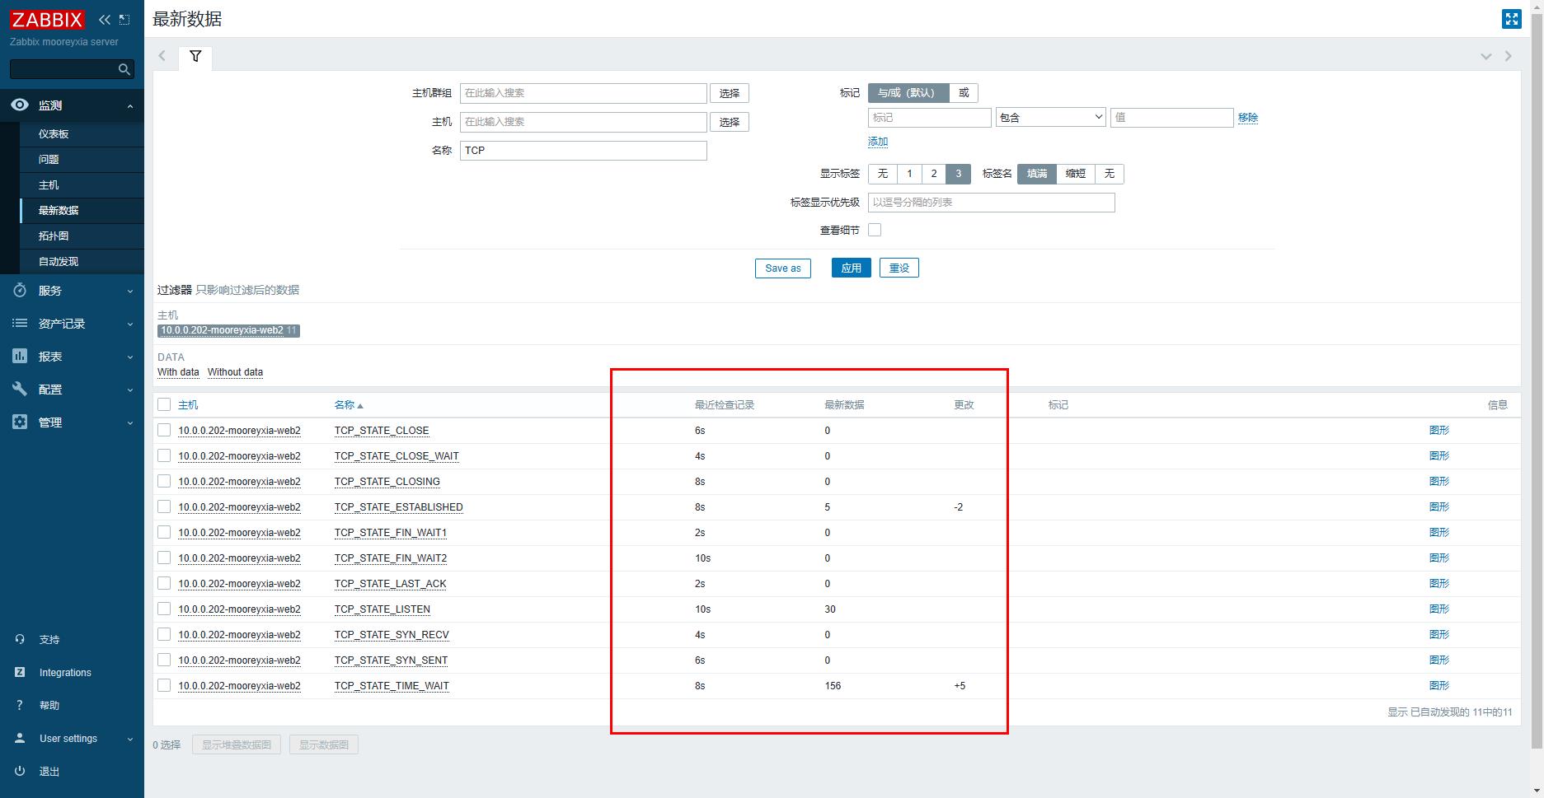
Task: Expand the 管理 menu section
Action: click(130, 422)
